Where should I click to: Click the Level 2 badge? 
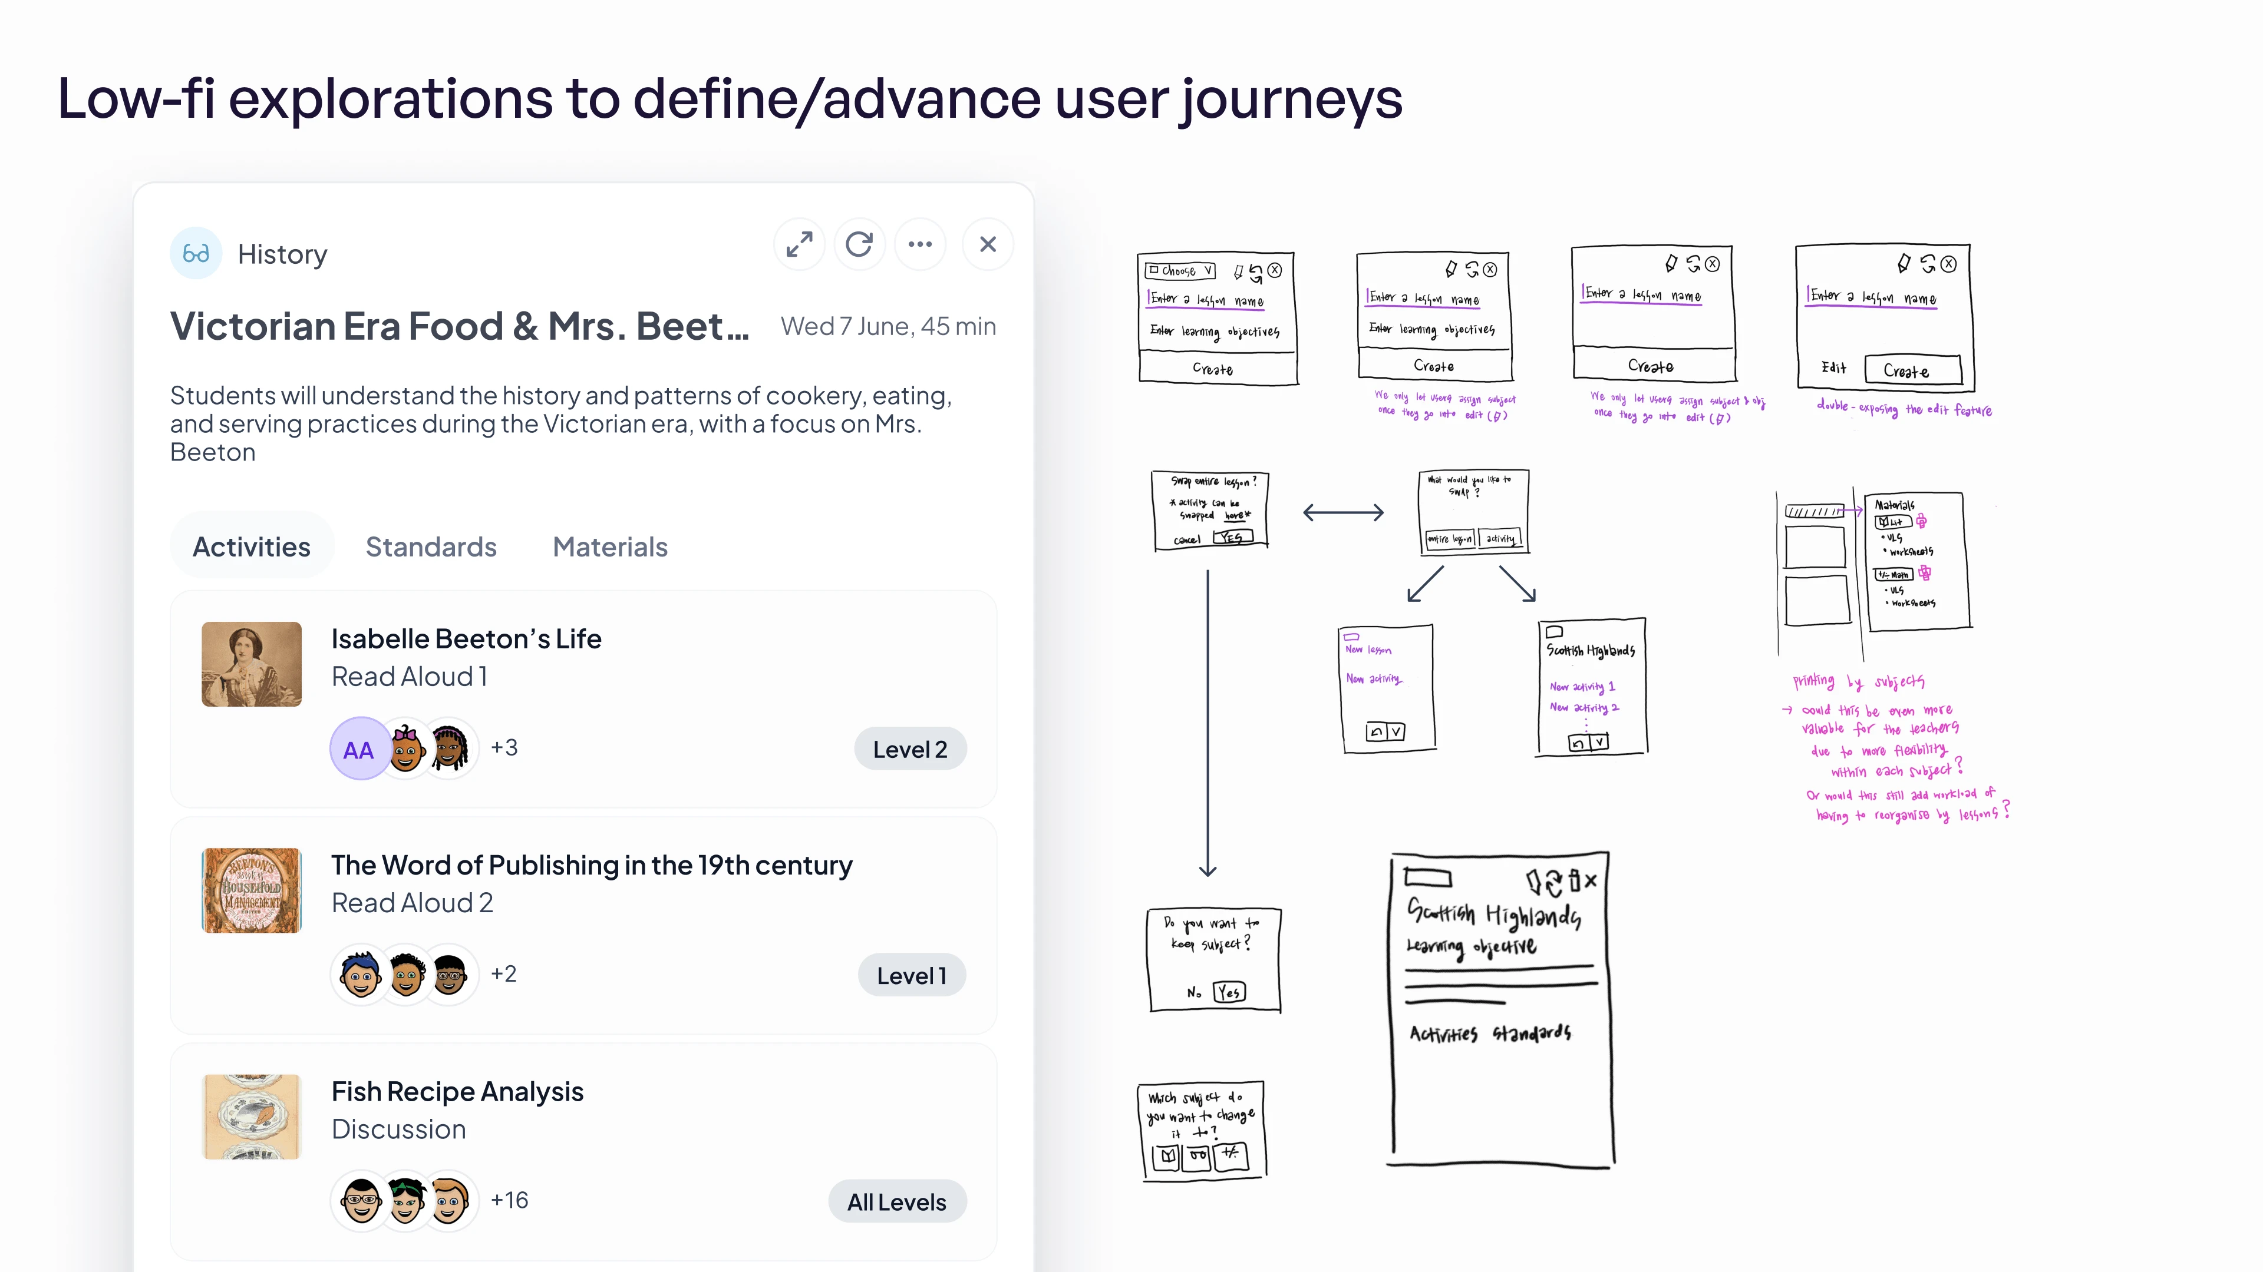(909, 749)
